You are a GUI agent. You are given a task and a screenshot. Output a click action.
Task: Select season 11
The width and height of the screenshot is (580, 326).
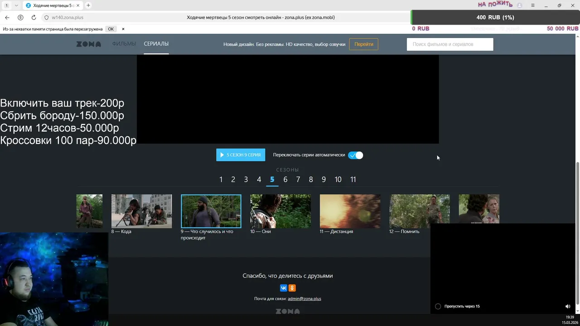coord(353,179)
